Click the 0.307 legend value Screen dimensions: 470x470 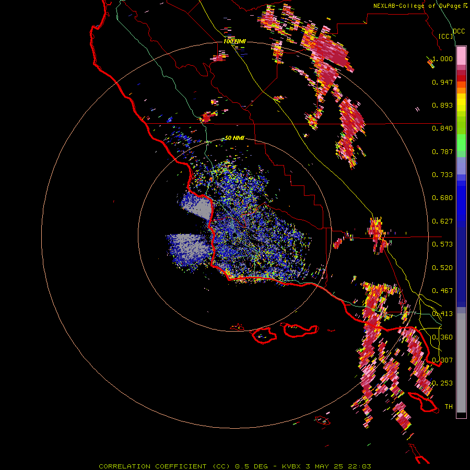(x=442, y=360)
